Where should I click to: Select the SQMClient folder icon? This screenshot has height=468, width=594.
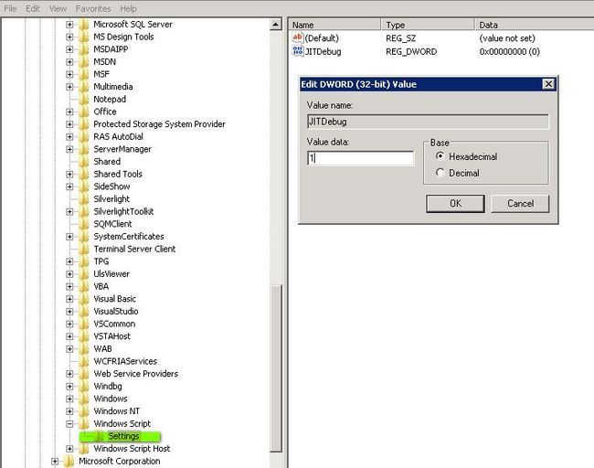tap(84, 224)
